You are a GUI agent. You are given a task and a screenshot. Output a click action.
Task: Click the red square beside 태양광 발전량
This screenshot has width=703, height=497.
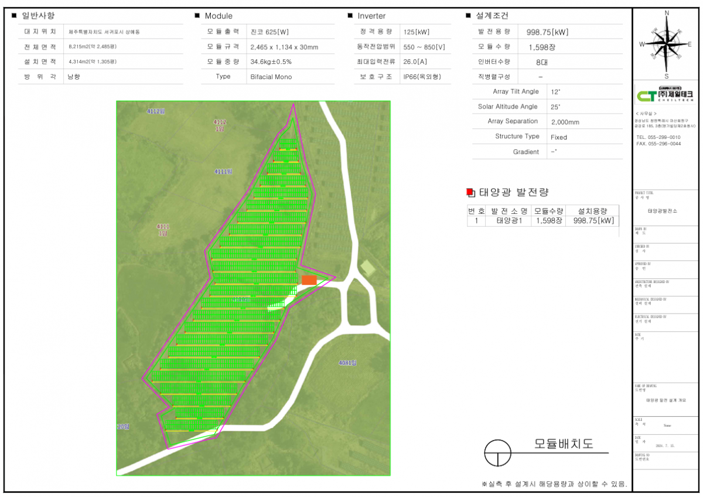[x=469, y=192]
